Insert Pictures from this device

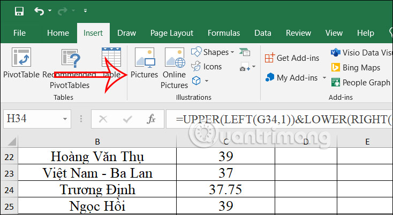point(145,63)
